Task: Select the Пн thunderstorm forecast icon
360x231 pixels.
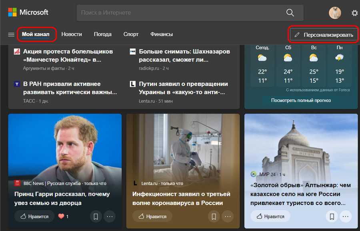Action: pos(340,58)
